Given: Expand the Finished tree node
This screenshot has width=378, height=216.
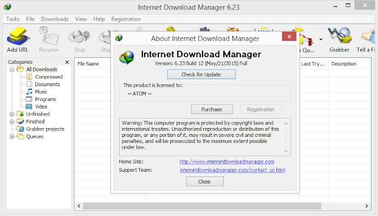Looking at the screenshot, I should 12,122.
